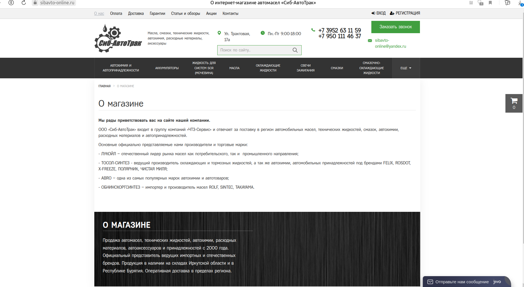Open the Охлаждающие жидкости category
Viewport: 524px width, 287px height.
(268, 68)
